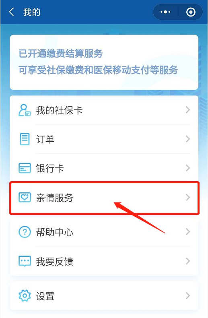
Task: Open the 亲情服务 text label
Action: point(54,198)
